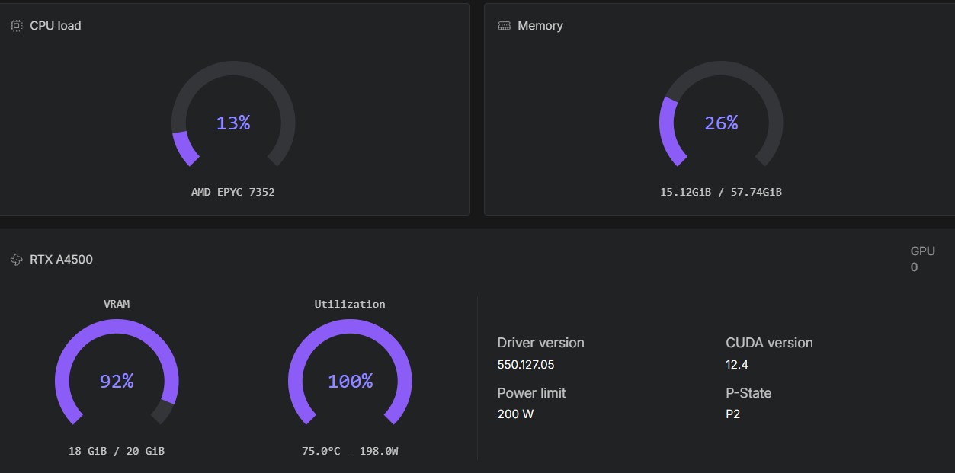
Task: Click the CUDA value 12.4
Action: (x=736, y=365)
